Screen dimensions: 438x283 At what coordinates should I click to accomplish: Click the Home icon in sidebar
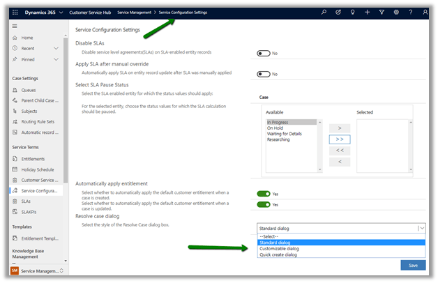click(15, 38)
